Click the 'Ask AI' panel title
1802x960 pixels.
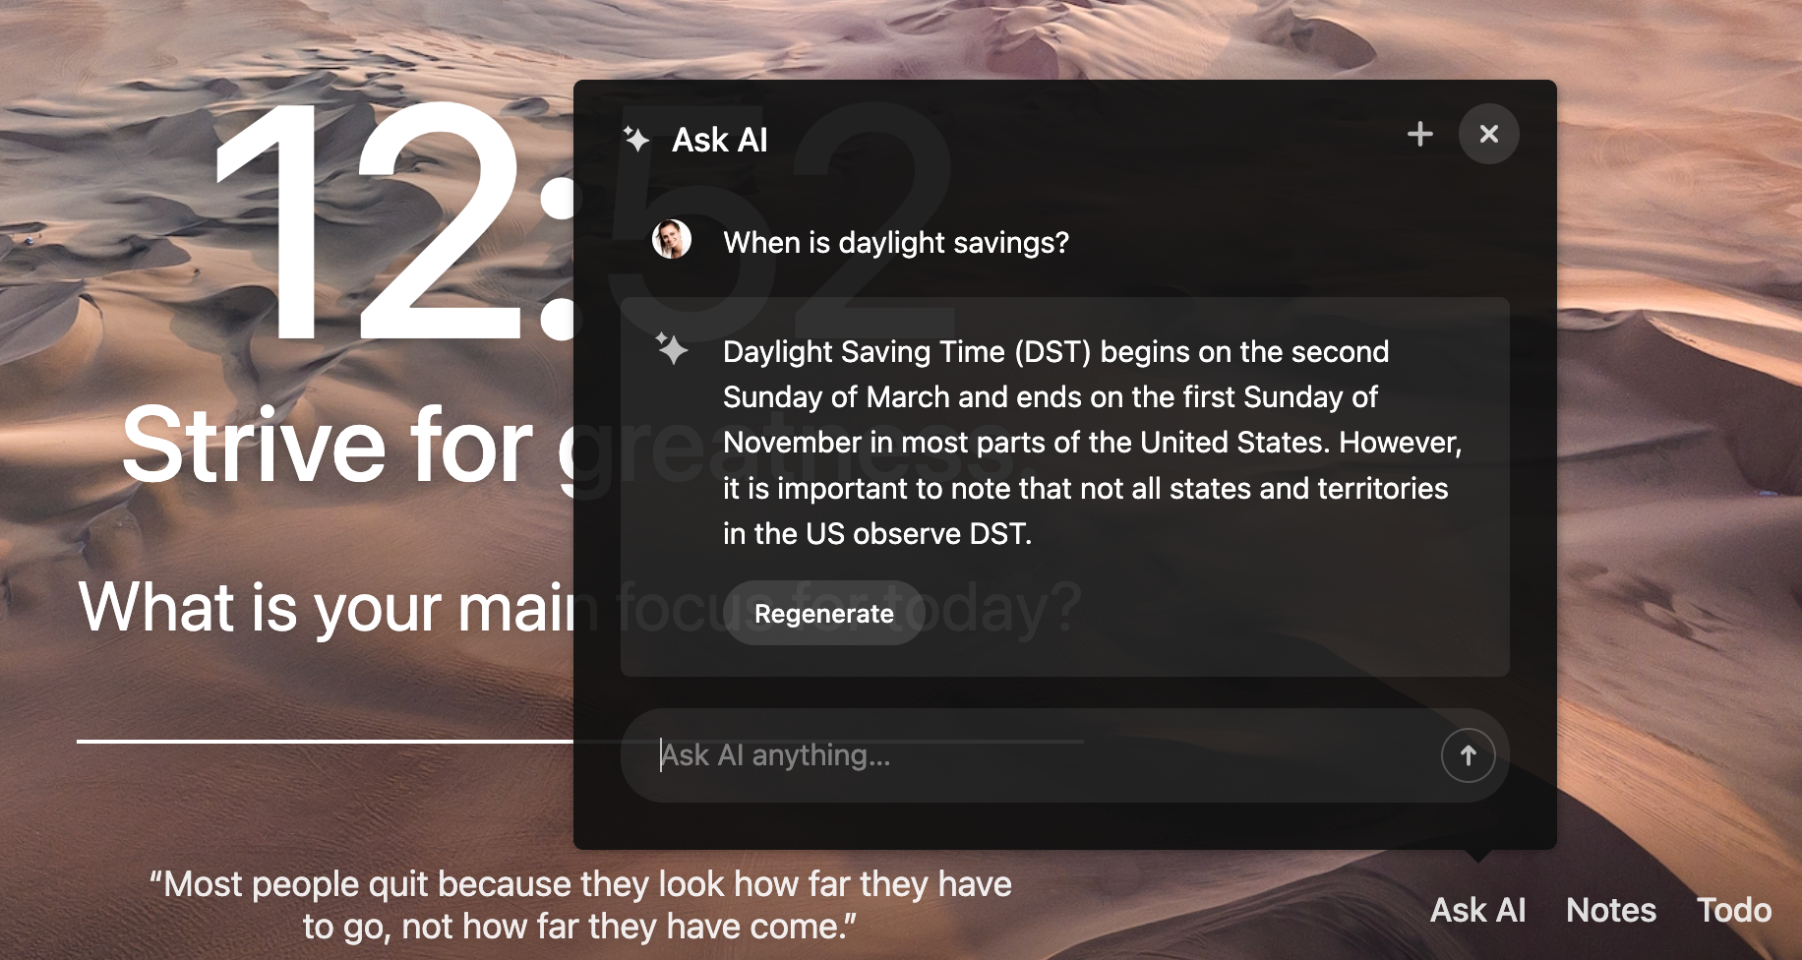tap(720, 140)
